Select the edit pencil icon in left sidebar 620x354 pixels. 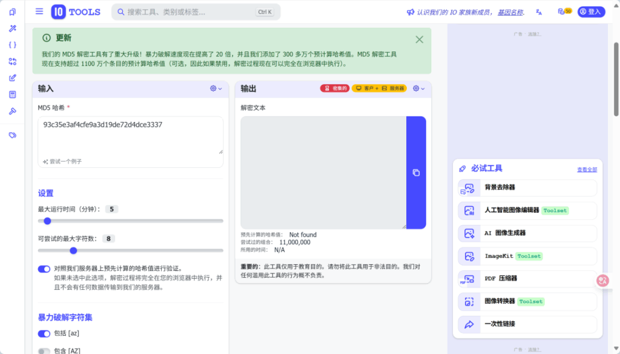[x=13, y=78]
